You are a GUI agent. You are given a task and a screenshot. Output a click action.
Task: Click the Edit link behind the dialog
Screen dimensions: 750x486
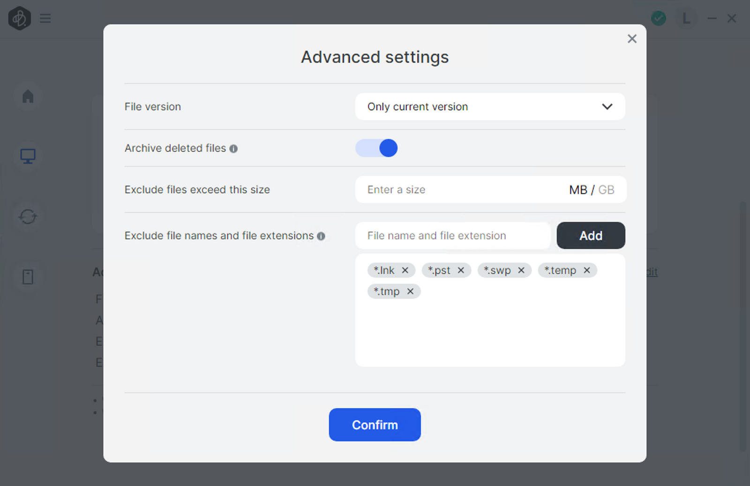click(652, 272)
